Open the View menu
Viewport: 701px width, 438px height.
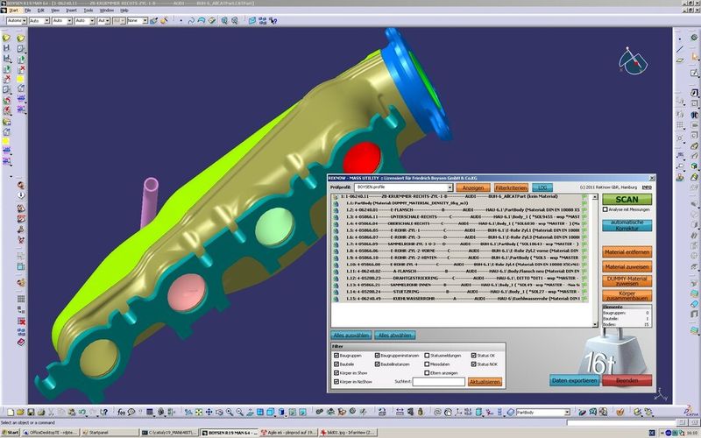[55, 10]
